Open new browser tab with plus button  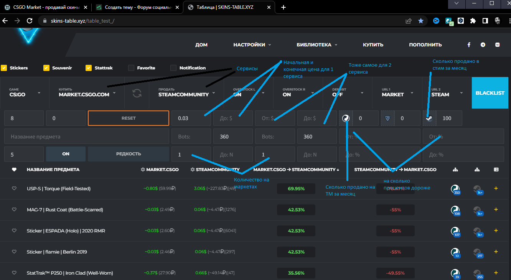click(x=284, y=7)
